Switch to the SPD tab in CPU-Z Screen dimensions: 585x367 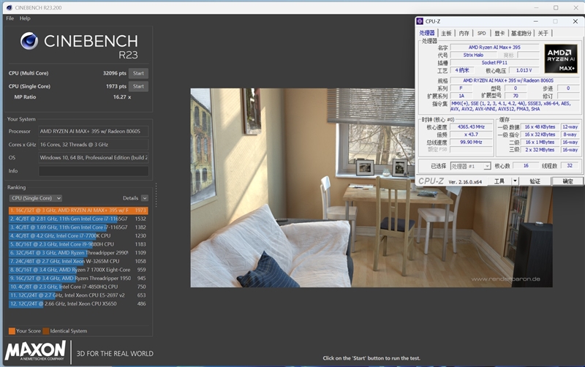(481, 33)
